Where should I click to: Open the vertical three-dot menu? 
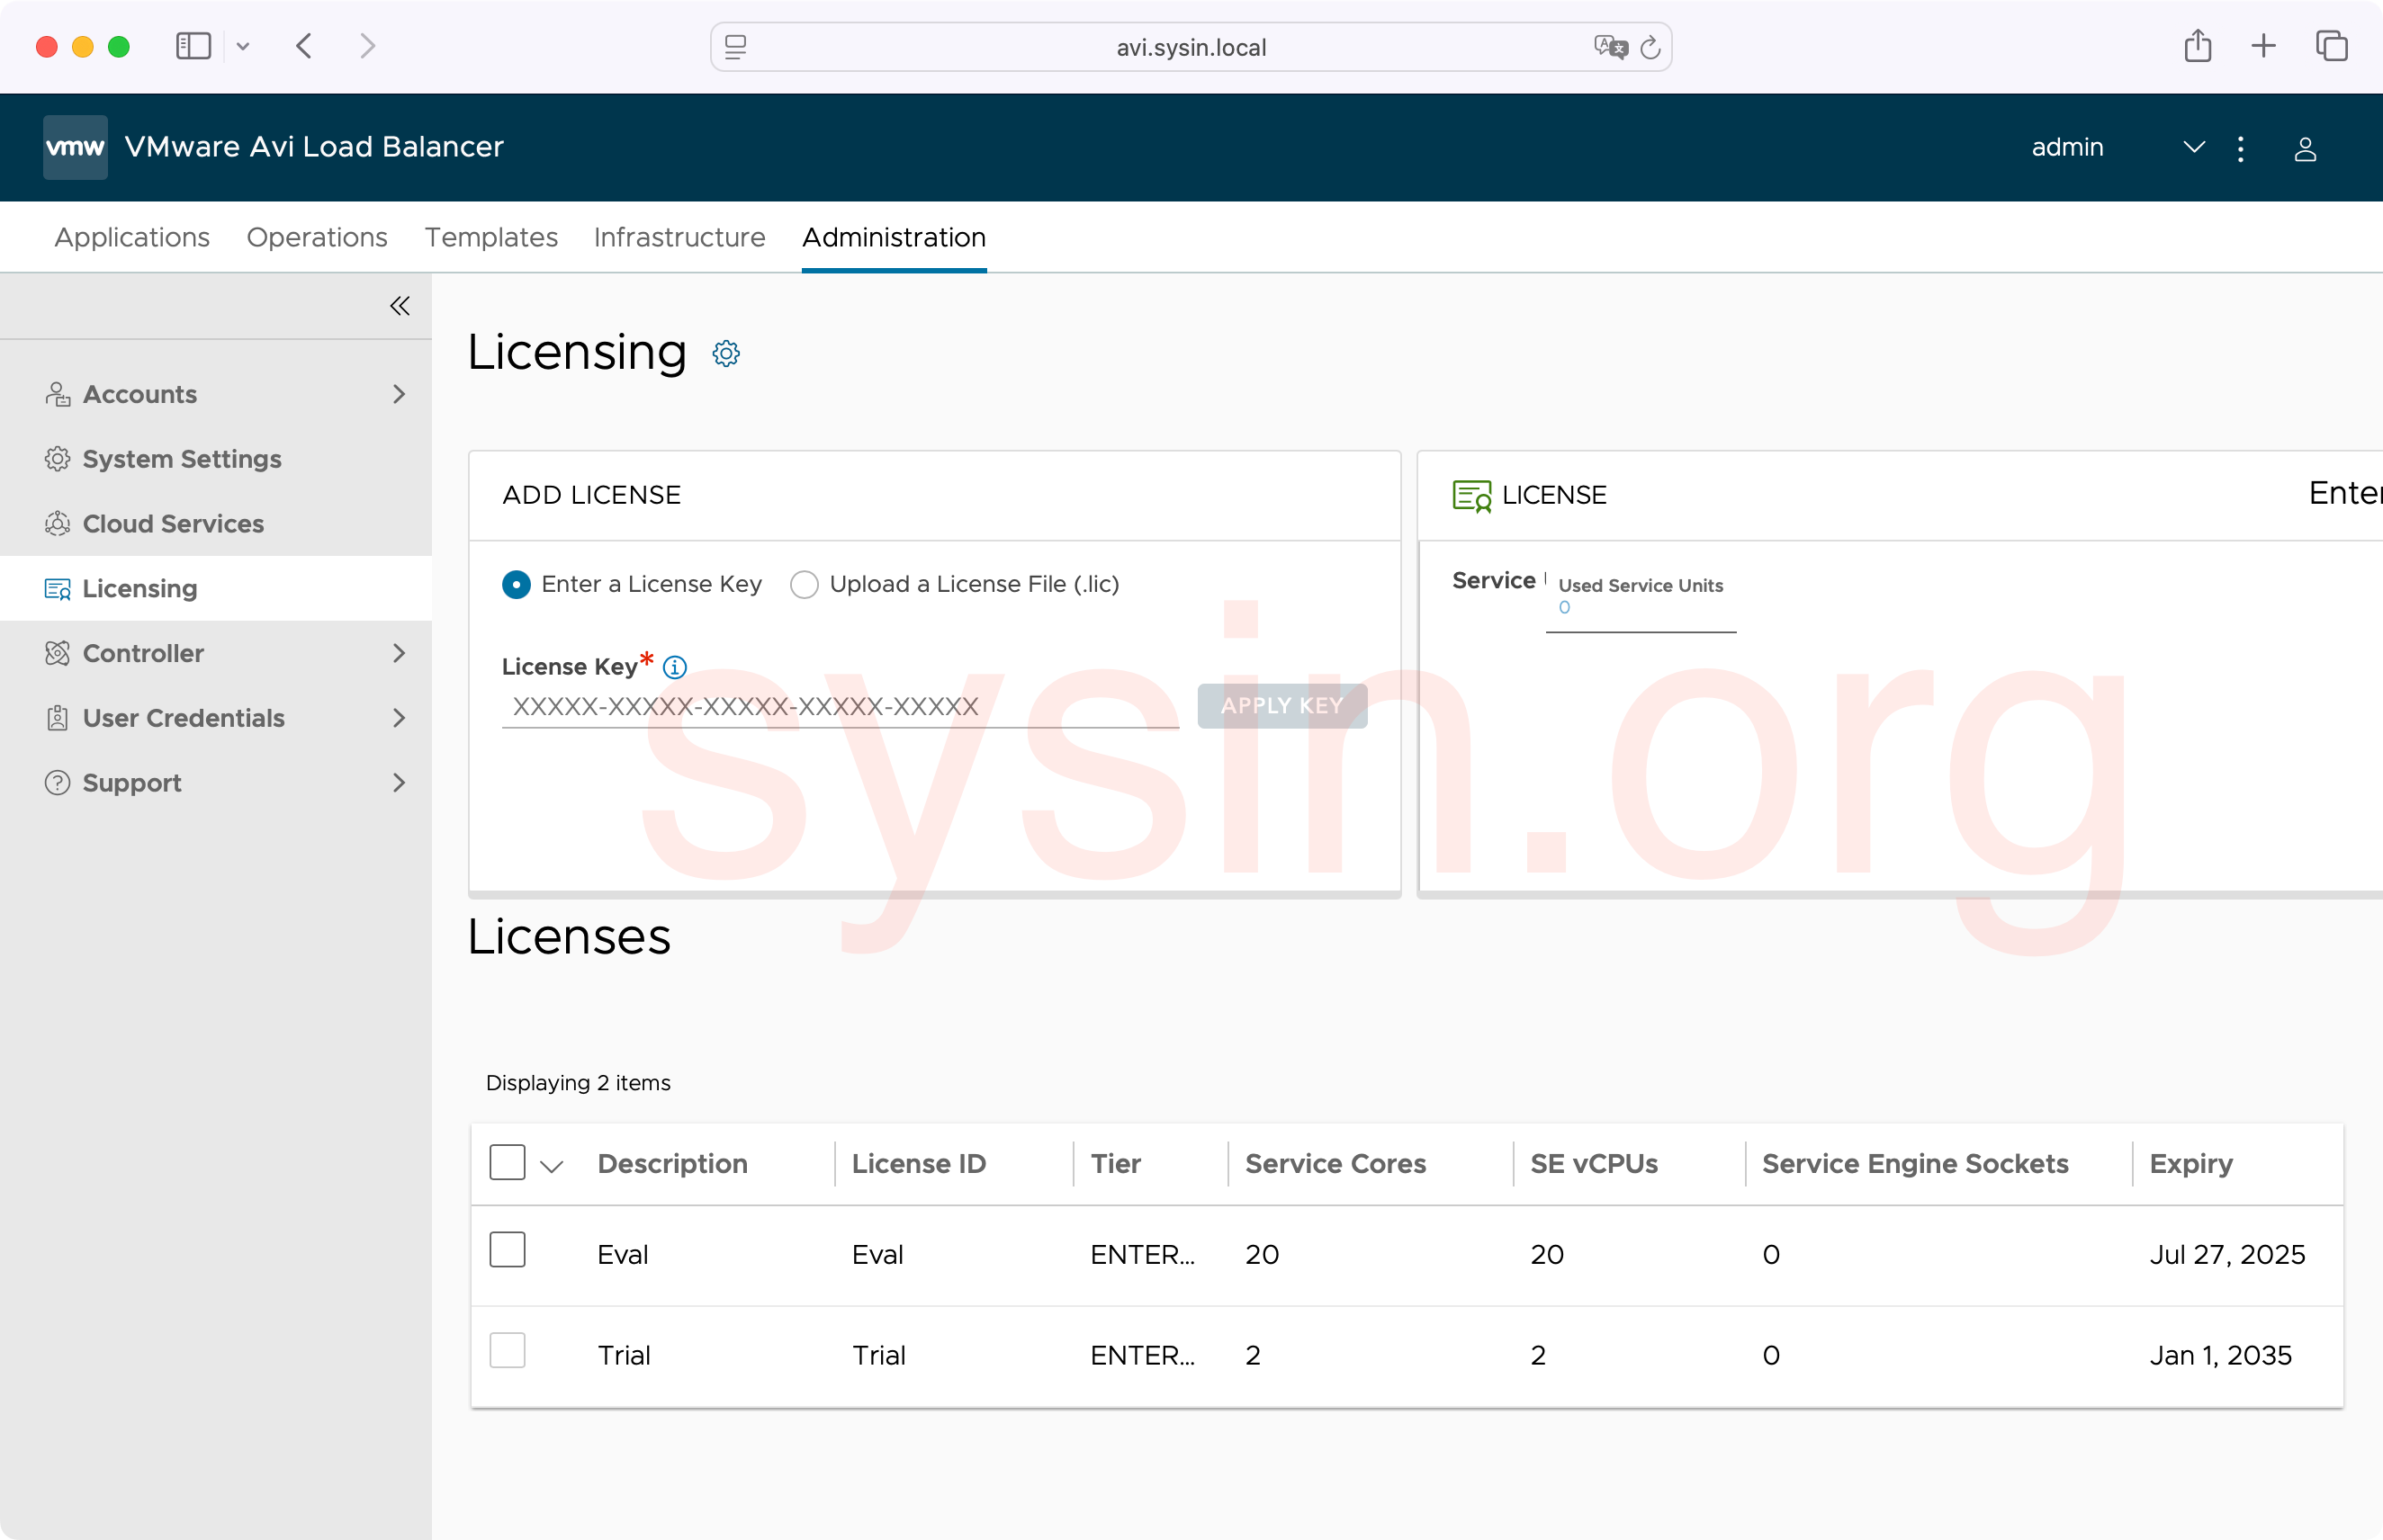[x=2240, y=149]
